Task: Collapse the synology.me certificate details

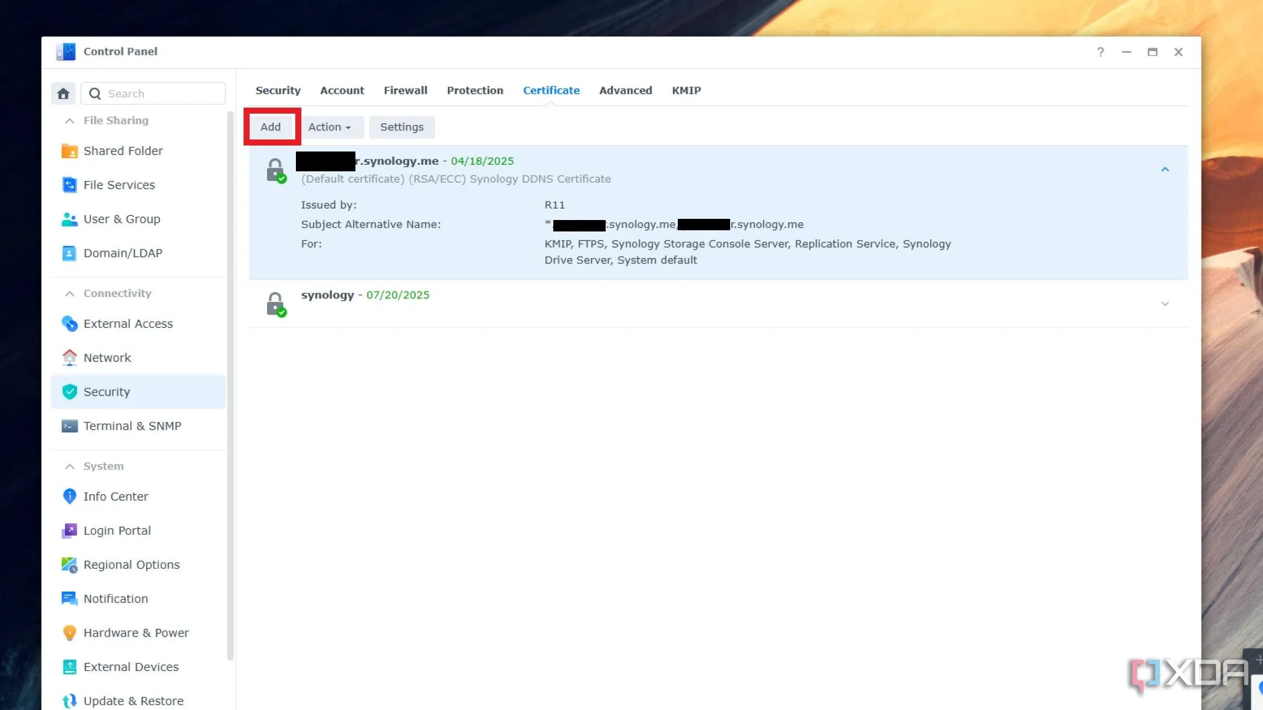Action: pyautogui.click(x=1165, y=170)
